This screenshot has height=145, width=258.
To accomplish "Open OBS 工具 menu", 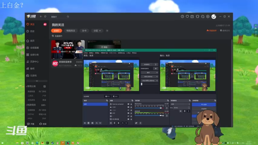I will pyautogui.click(x=128, y=53).
